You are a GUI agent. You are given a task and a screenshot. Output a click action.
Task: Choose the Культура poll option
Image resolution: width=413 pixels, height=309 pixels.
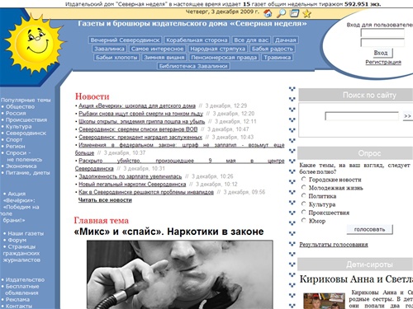[304, 204]
